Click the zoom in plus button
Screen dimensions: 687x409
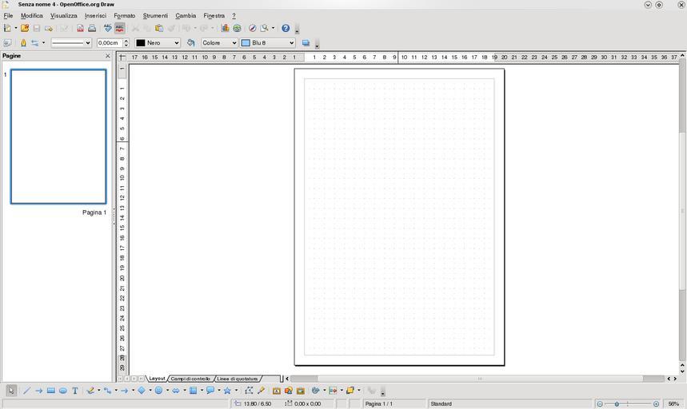click(x=655, y=404)
